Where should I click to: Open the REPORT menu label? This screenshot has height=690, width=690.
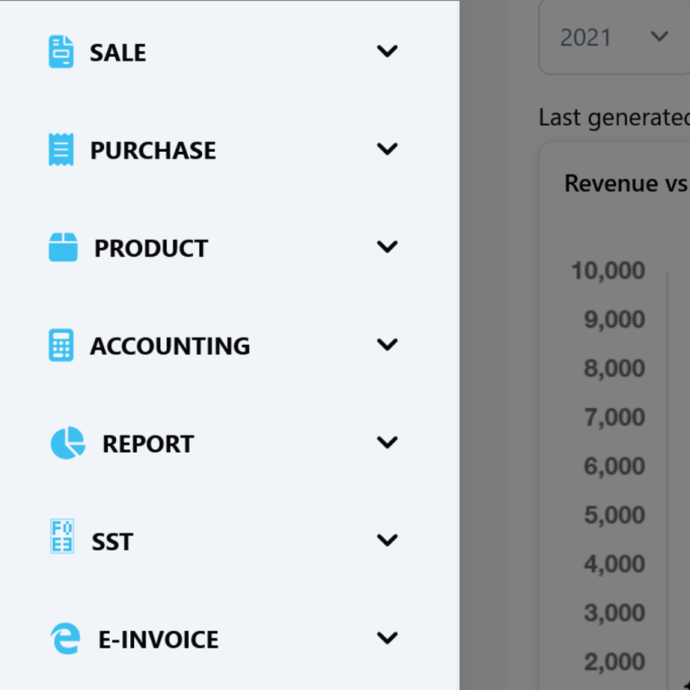tap(148, 444)
